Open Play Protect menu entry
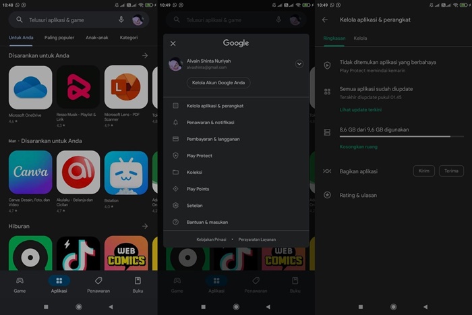 pyautogui.click(x=236, y=156)
